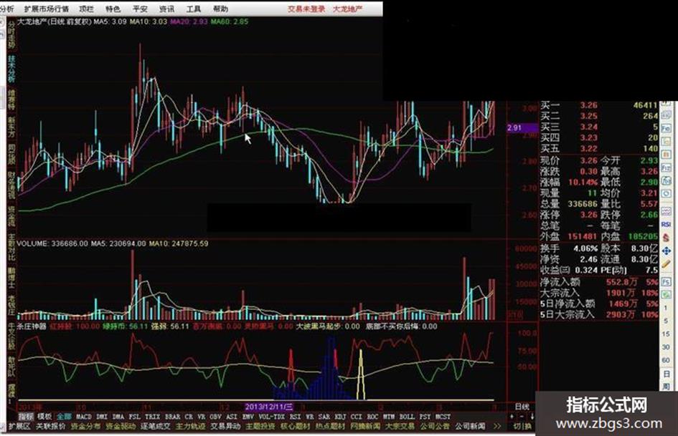Viewport: 678px width, 436px height.
Task: Open 主力轨迹 main force tracking
Action: click(x=190, y=427)
